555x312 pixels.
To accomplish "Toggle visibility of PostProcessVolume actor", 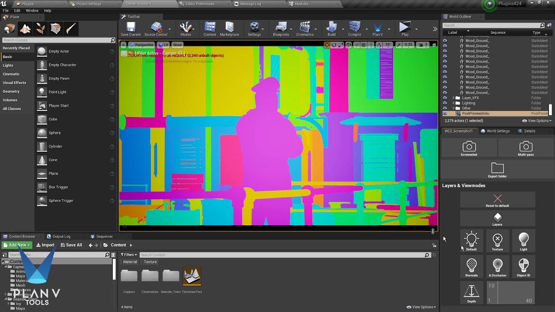I will pyautogui.click(x=444, y=114).
